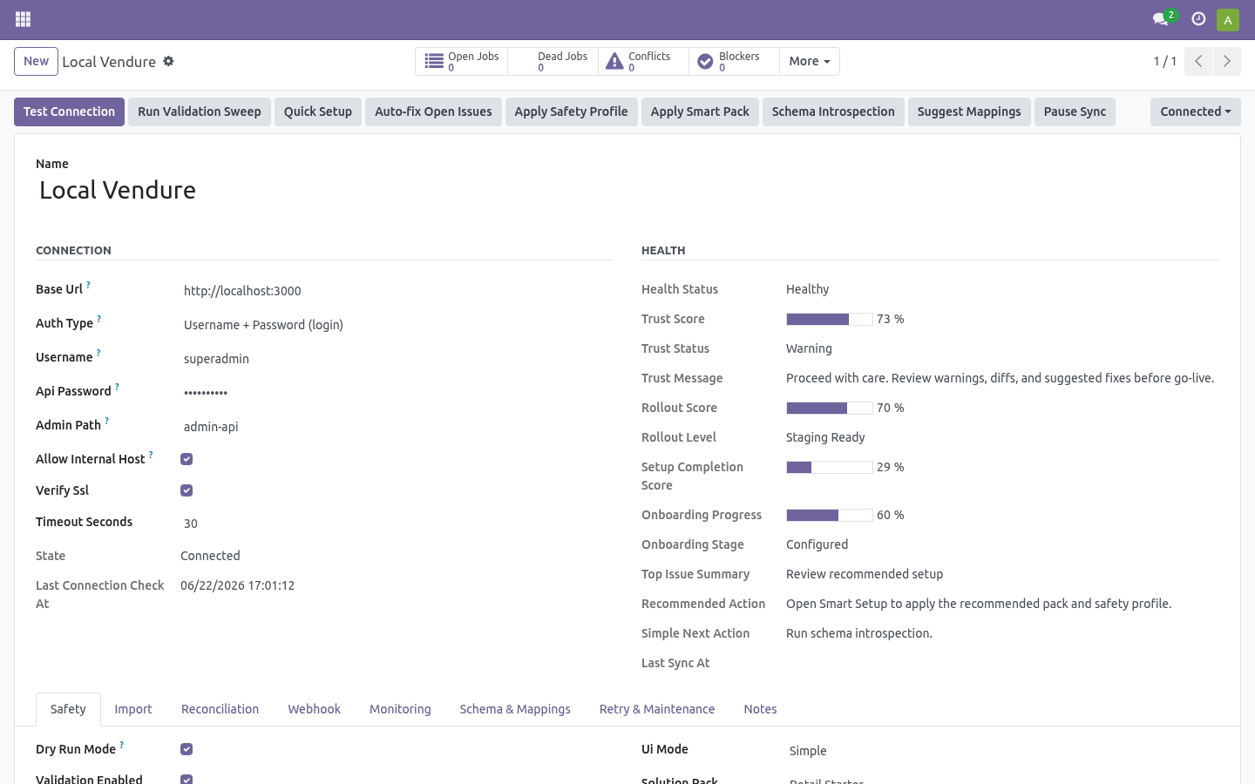Switch to the Schema & Mappings tab
The height and width of the screenshot is (784, 1255).
[515, 709]
